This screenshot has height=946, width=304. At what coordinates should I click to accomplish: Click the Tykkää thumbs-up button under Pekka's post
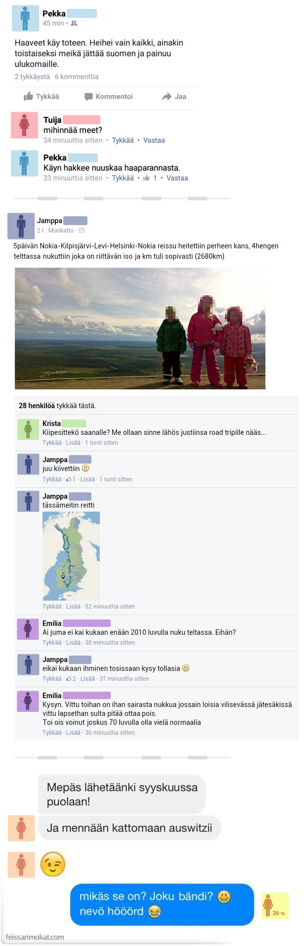(x=42, y=96)
